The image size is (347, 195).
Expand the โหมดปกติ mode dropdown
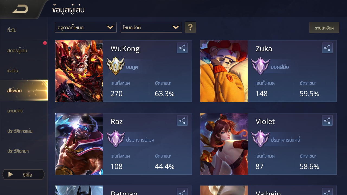coord(151,27)
